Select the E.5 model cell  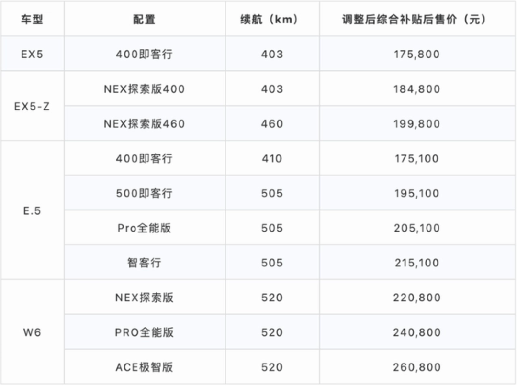[32, 211]
